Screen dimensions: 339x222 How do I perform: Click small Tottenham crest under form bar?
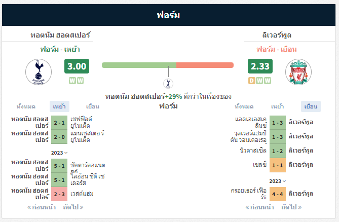point(168,84)
